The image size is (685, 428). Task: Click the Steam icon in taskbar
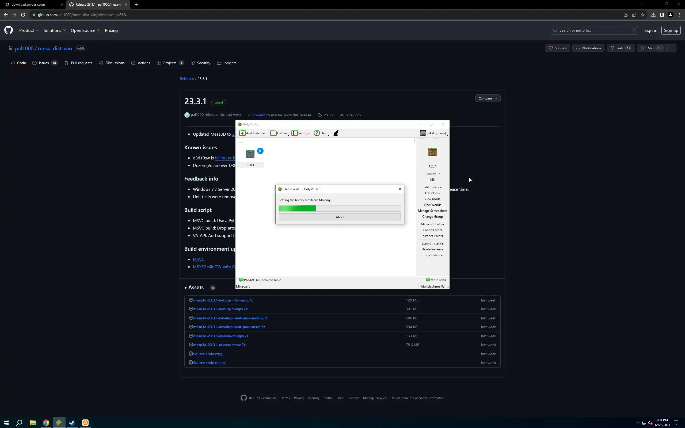(x=72, y=423)
